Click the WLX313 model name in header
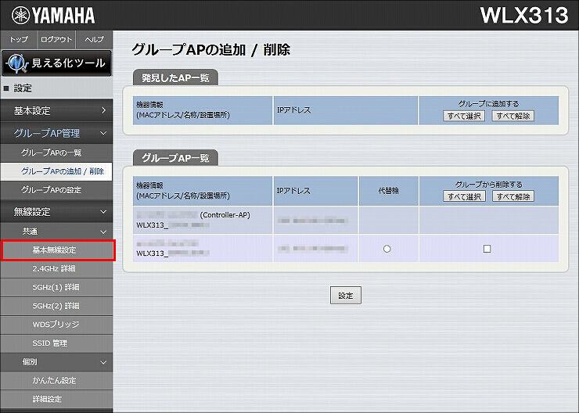The image size is (579, 413). [x=524, y=16]
